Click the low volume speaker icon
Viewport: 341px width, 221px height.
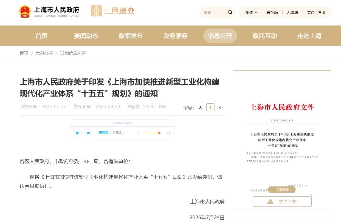[138, 133]
